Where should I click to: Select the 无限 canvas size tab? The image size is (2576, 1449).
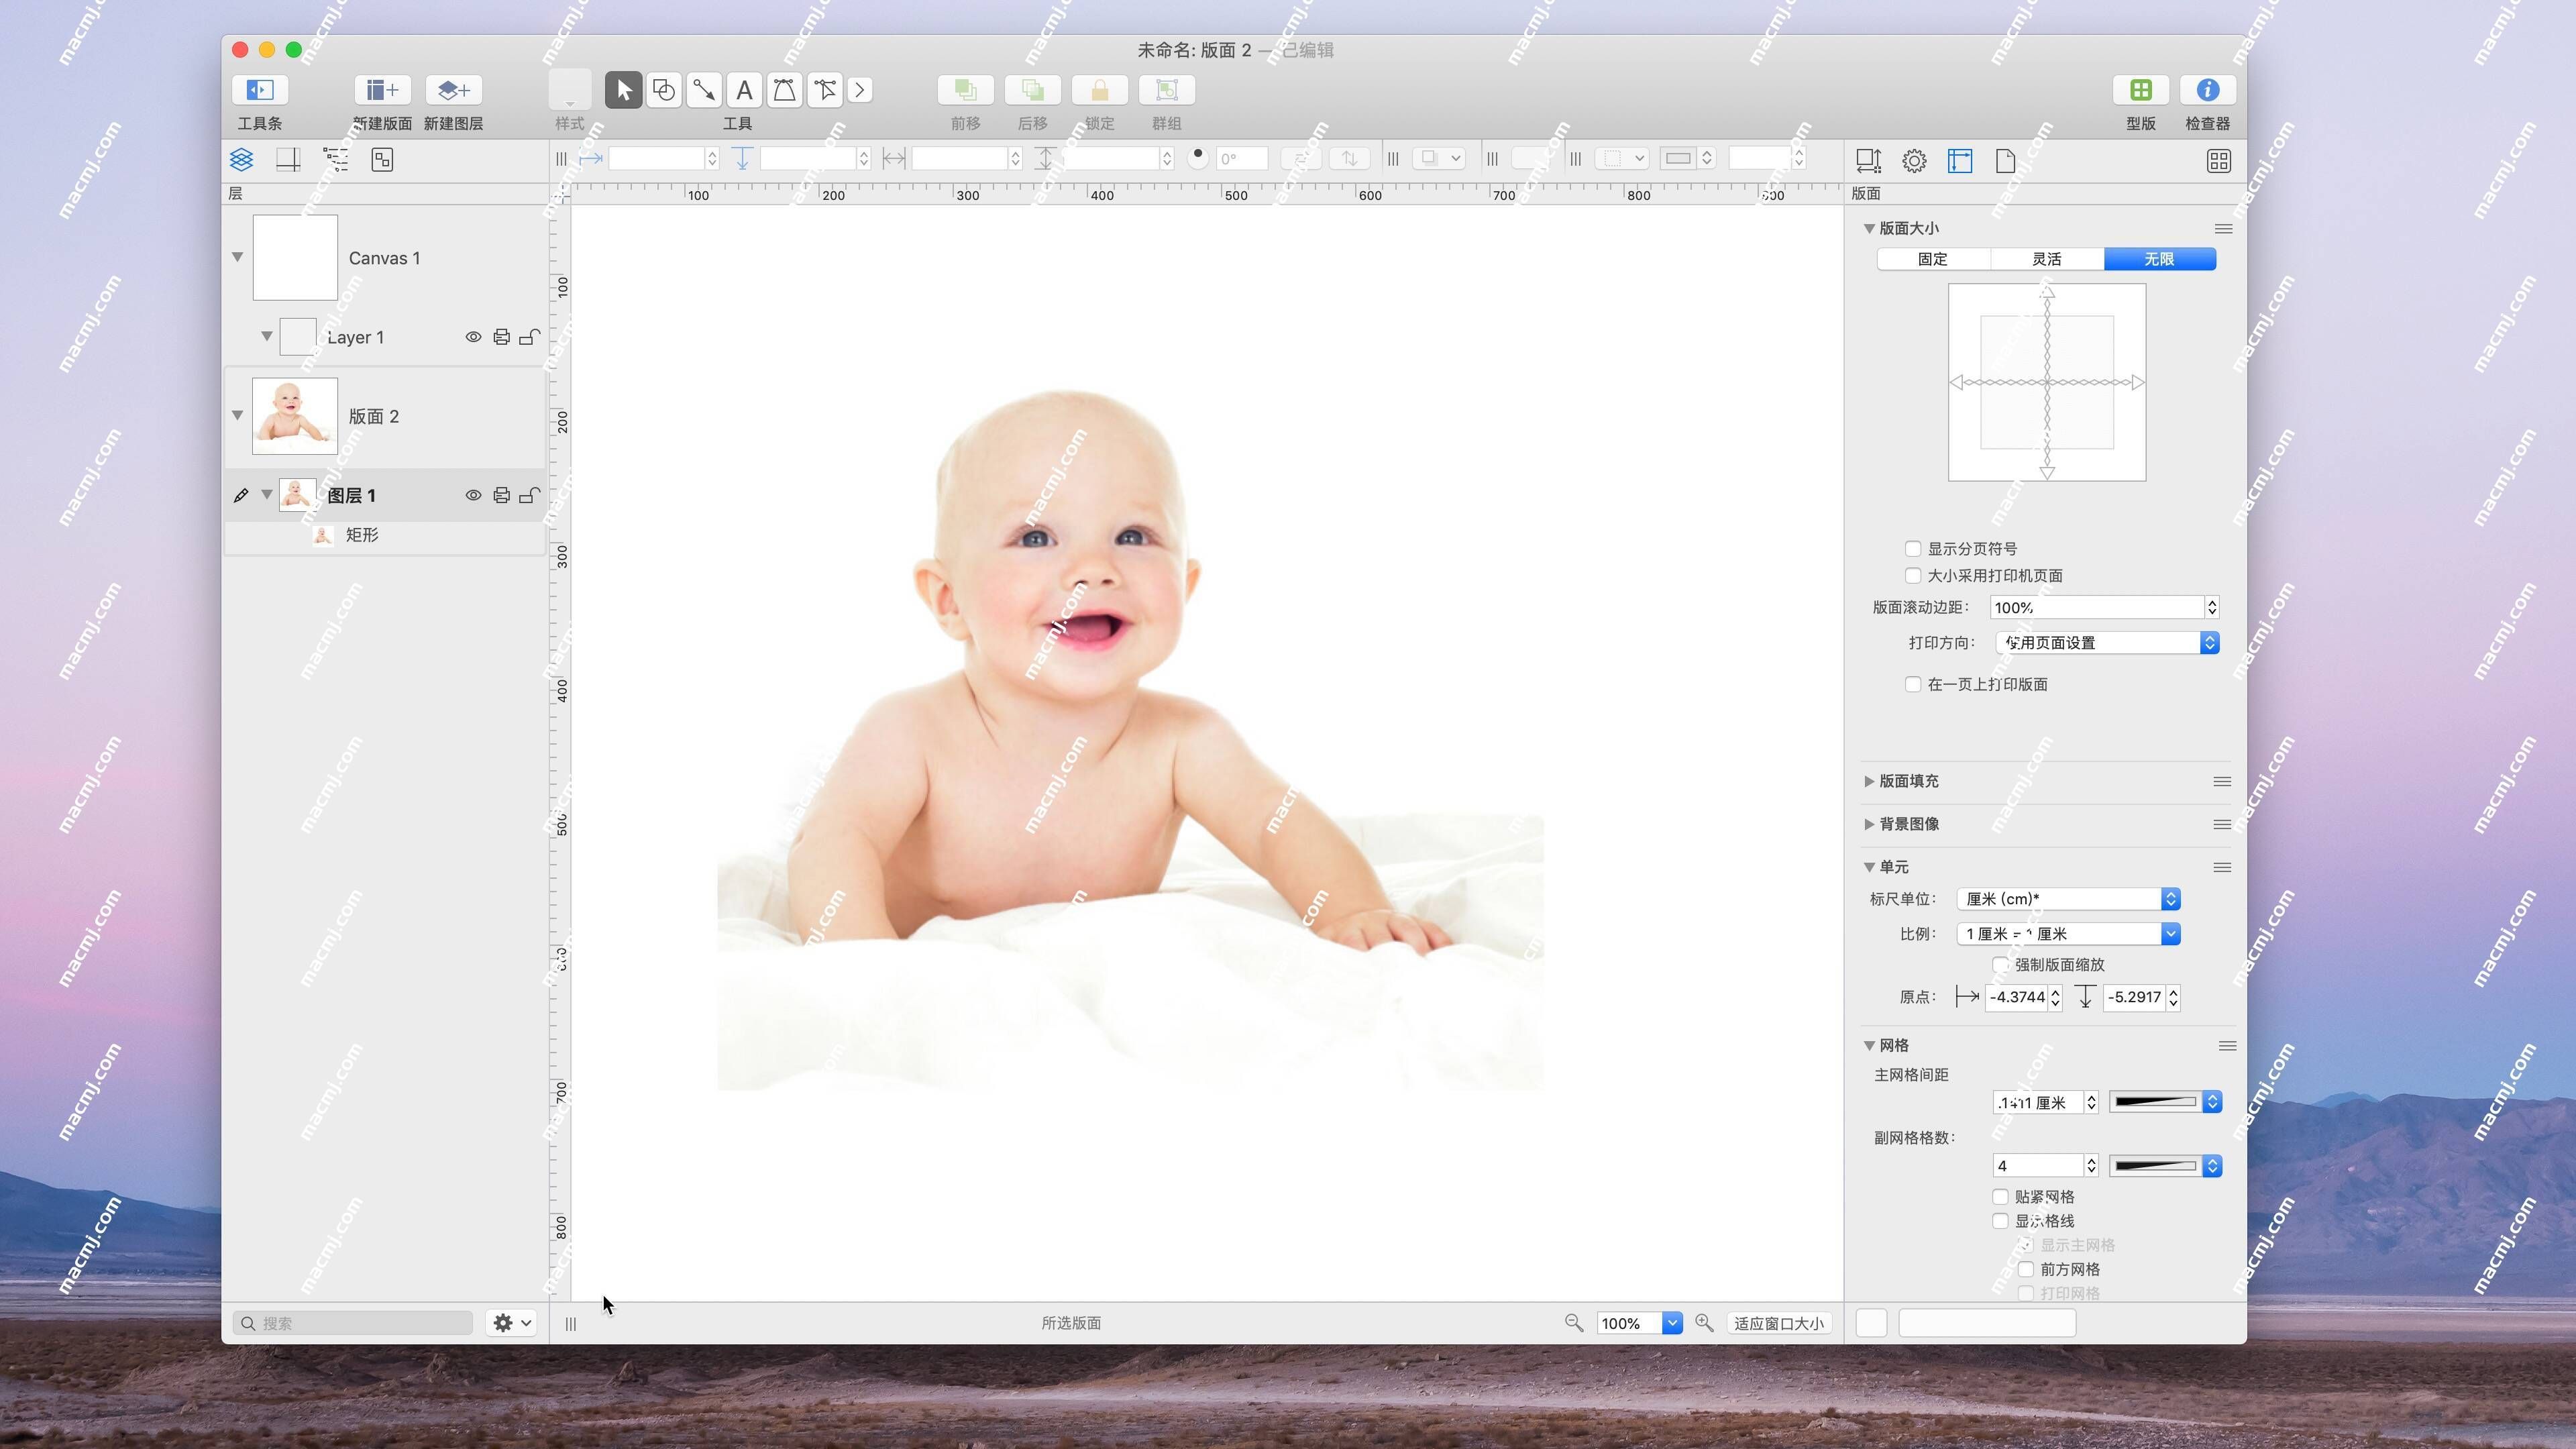click(2160, 259)
